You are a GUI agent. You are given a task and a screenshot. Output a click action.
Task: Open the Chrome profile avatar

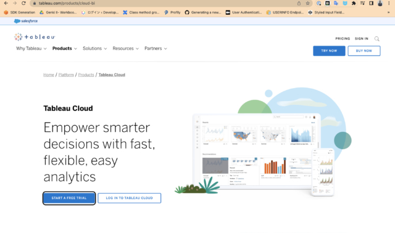click(380, 3)
